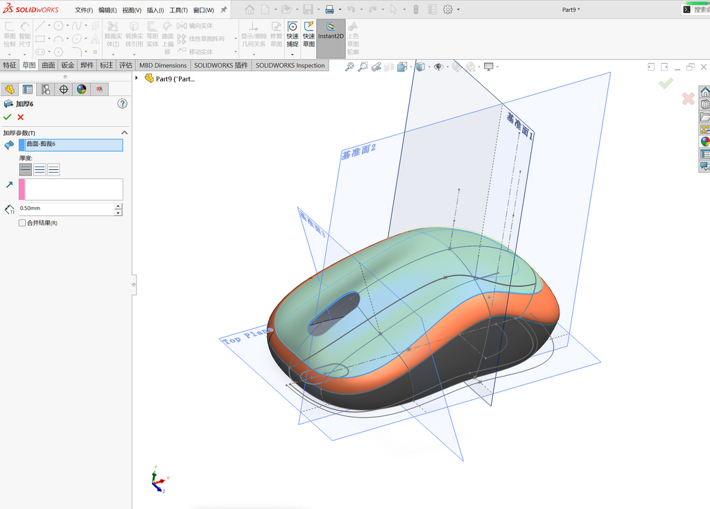Expand the Part9 tree node arrow
The width and height of the screenshot is (710, 509).
(x=137, y=78)
